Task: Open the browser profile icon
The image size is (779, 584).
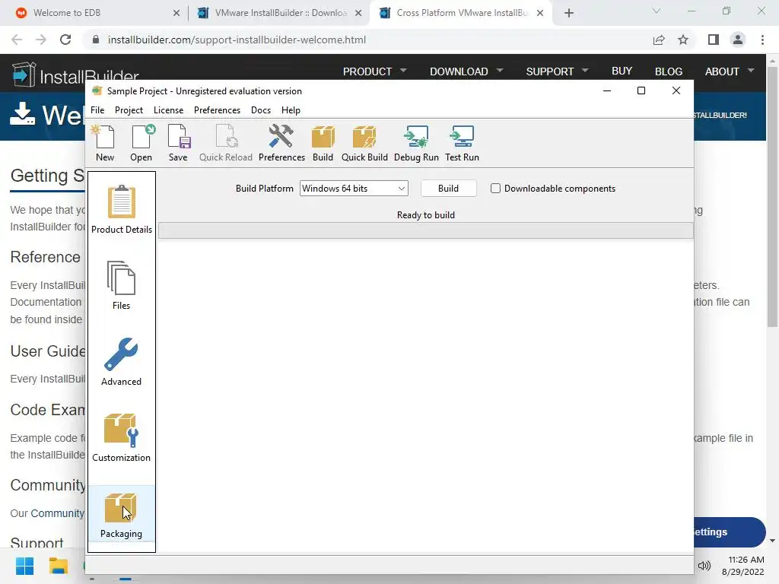Action: point(738,40)
